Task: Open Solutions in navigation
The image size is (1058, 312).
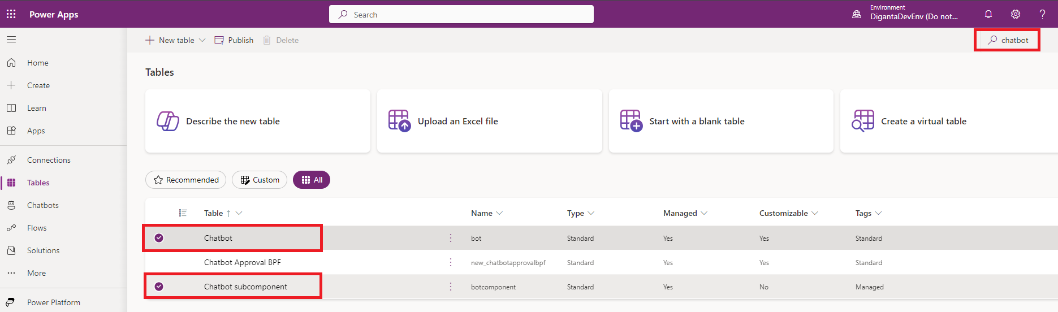Action: coord(43,250)
